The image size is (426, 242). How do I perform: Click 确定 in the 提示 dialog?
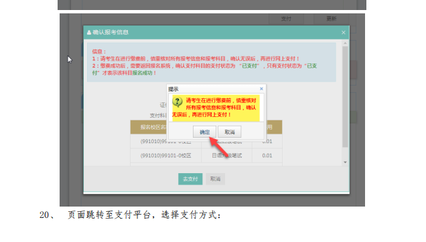pyautogui.click(x=204, y=132)
